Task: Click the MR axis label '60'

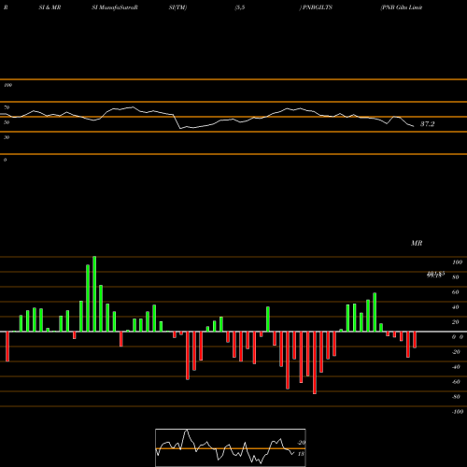Action: pos(456,292)
